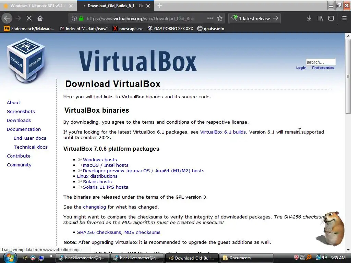
Task: Open the changelog link
Action: point(94,207)
